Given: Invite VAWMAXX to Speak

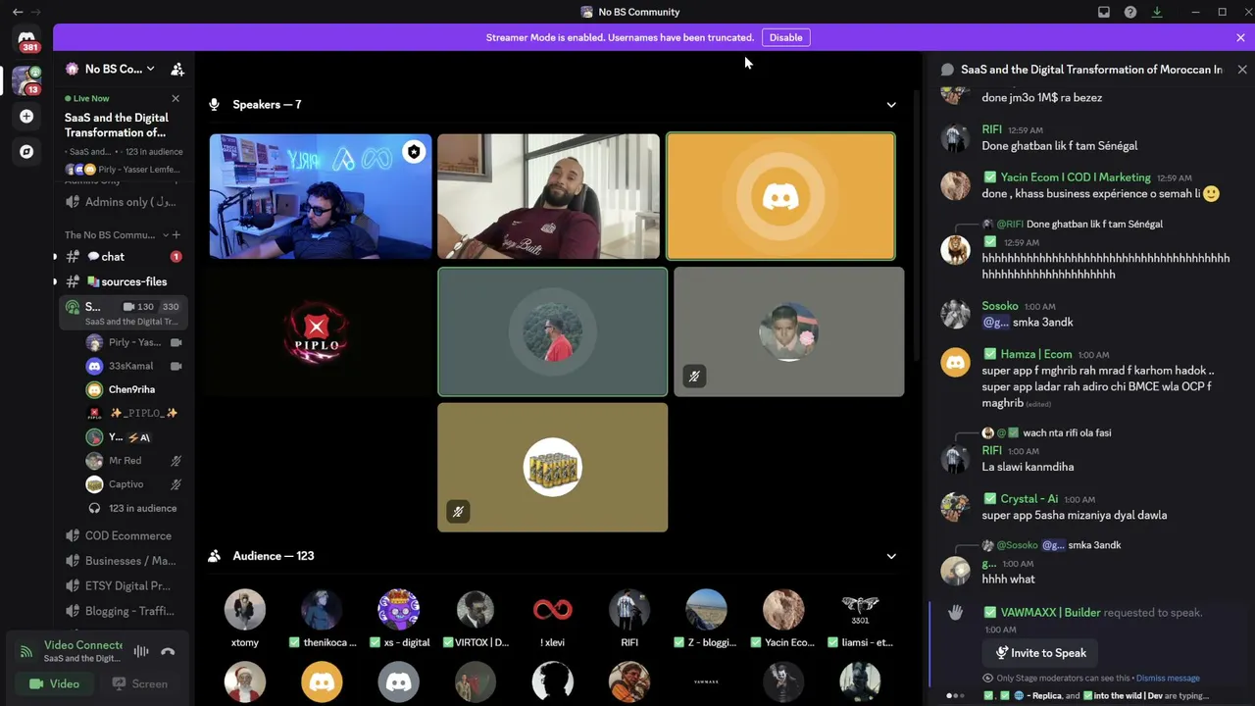Looking at the screenshot, I should [x=1040, y=653].
